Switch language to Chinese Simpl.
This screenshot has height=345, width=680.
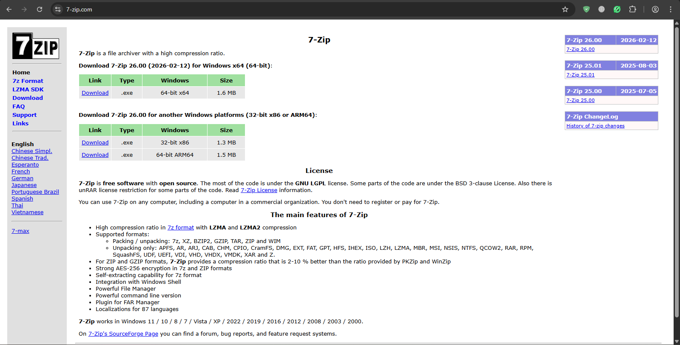coord(32,151)
